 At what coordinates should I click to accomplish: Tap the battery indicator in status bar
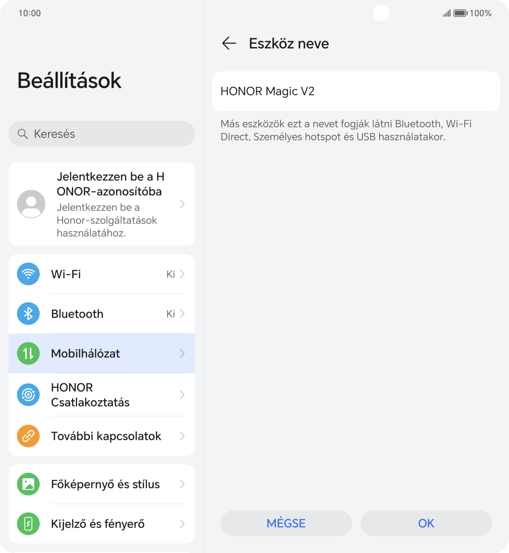coord(461,13)
